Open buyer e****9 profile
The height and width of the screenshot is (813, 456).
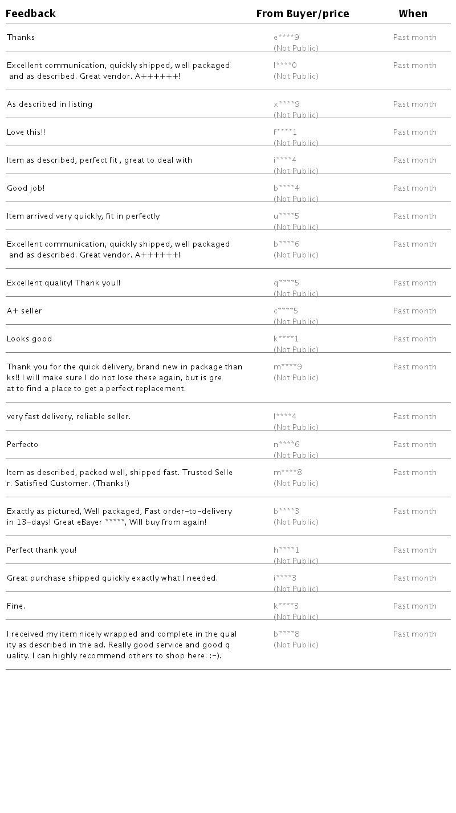(x=286, y=38)
